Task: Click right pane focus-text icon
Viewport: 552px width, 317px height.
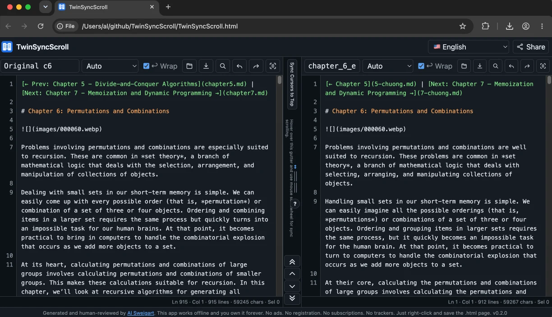Action: [x=543, y=66]
